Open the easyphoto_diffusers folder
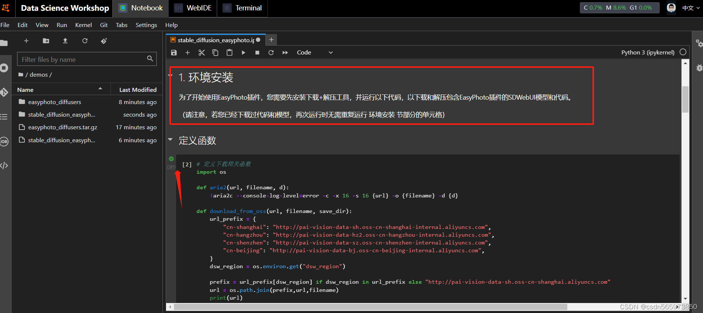Viewport: 703px width, 313px height. pyautogui.click(x=88, y=102)
